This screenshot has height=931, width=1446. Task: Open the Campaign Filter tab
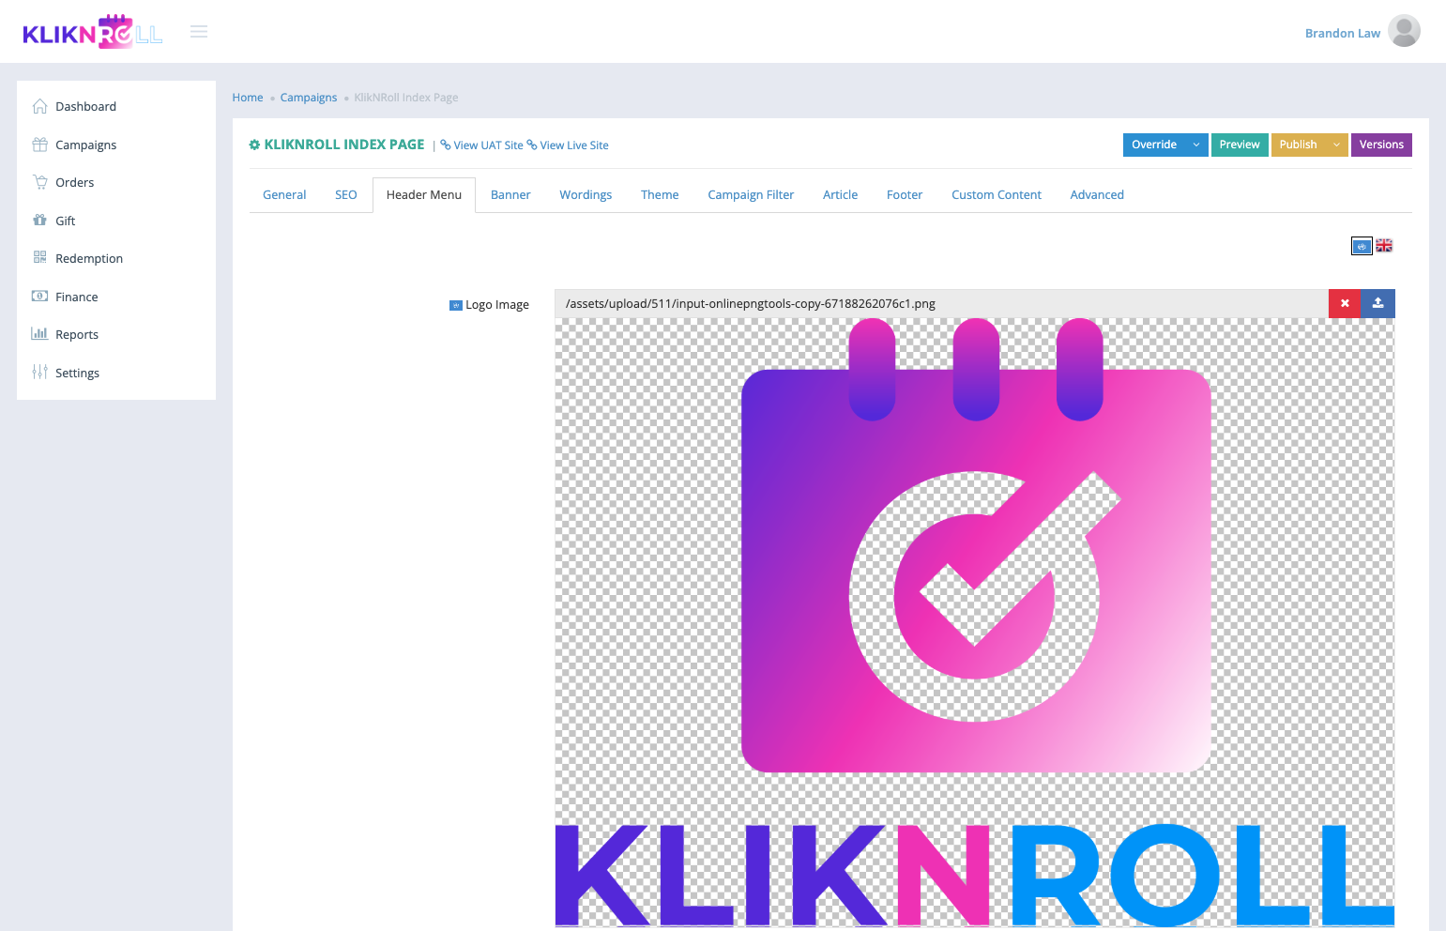(751, 195)
